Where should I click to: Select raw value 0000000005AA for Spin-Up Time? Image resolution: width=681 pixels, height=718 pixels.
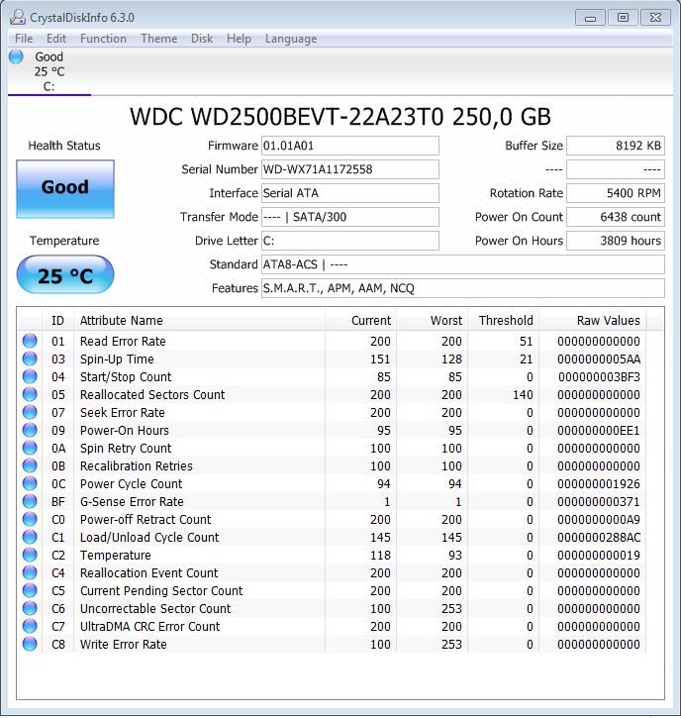pos(599,359)
